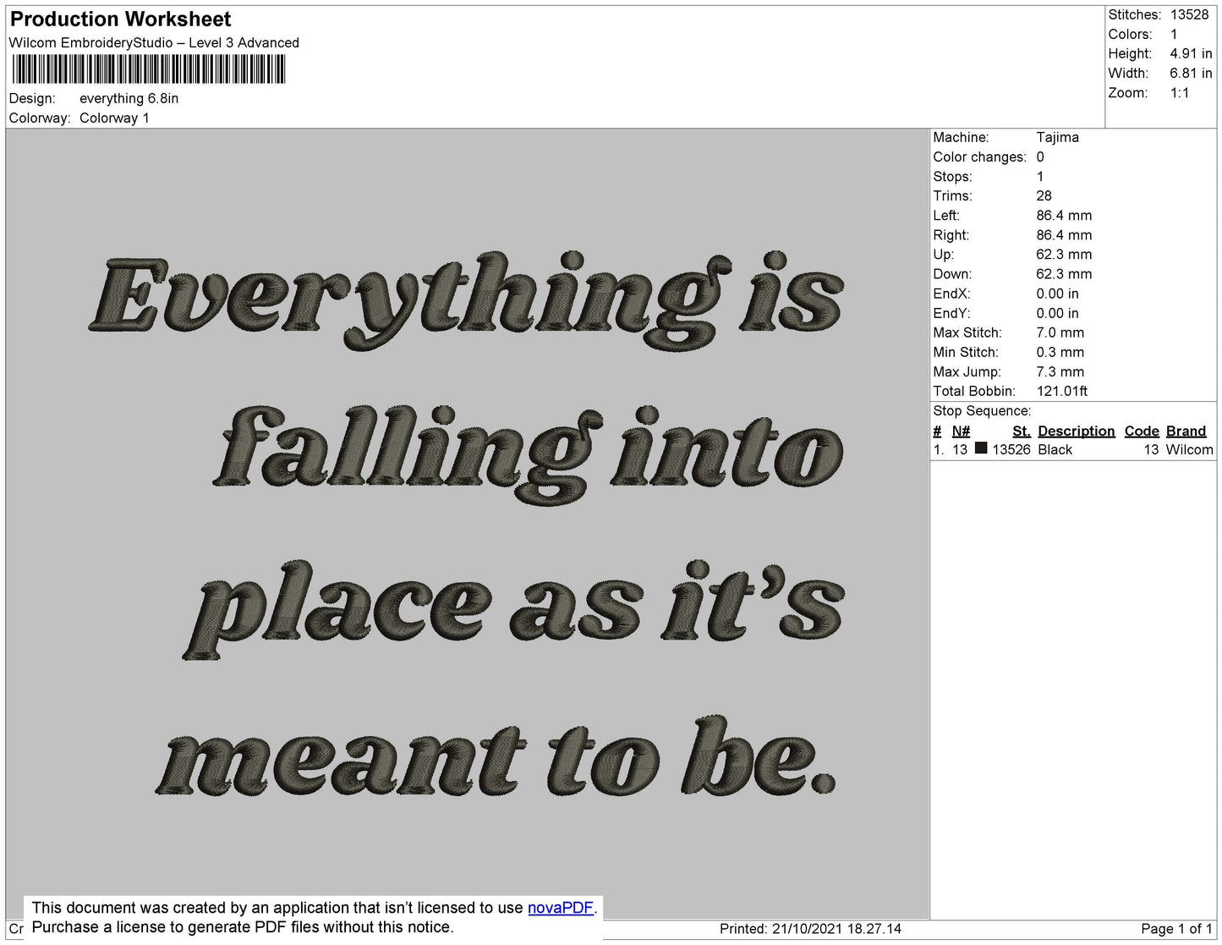Viewport: 1222px width, 945px height.
Task: Click the zoom value '1:1'
Action: tap(1180, 93)
